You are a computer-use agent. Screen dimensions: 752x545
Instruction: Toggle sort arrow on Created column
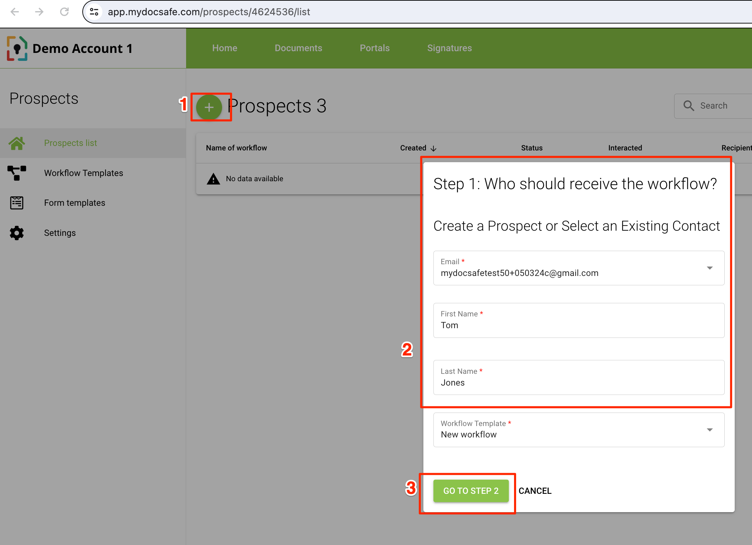(433, 148)
